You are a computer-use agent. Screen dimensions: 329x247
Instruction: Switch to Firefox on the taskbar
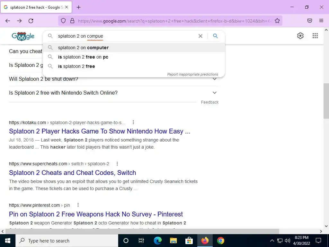pyautogui.click(x=205, y=241)
